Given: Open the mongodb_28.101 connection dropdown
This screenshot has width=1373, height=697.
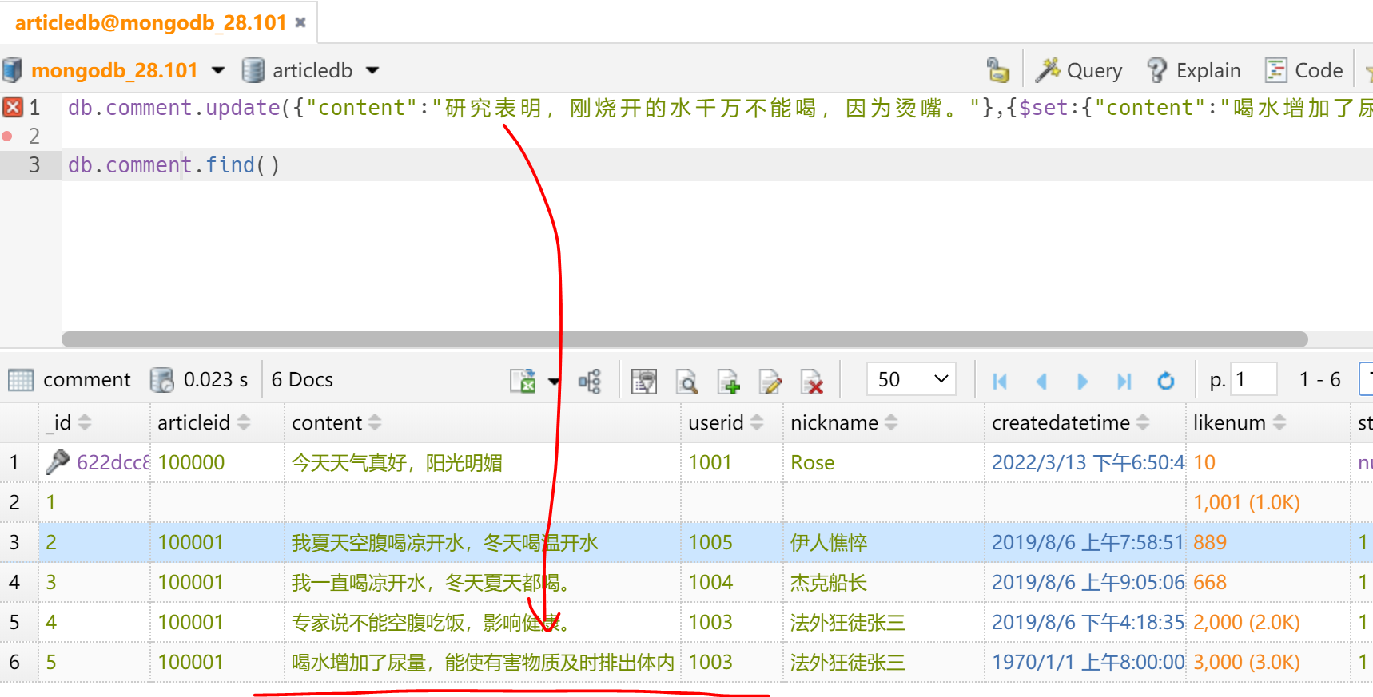Looking at the screenshot, I should point(218,70).
